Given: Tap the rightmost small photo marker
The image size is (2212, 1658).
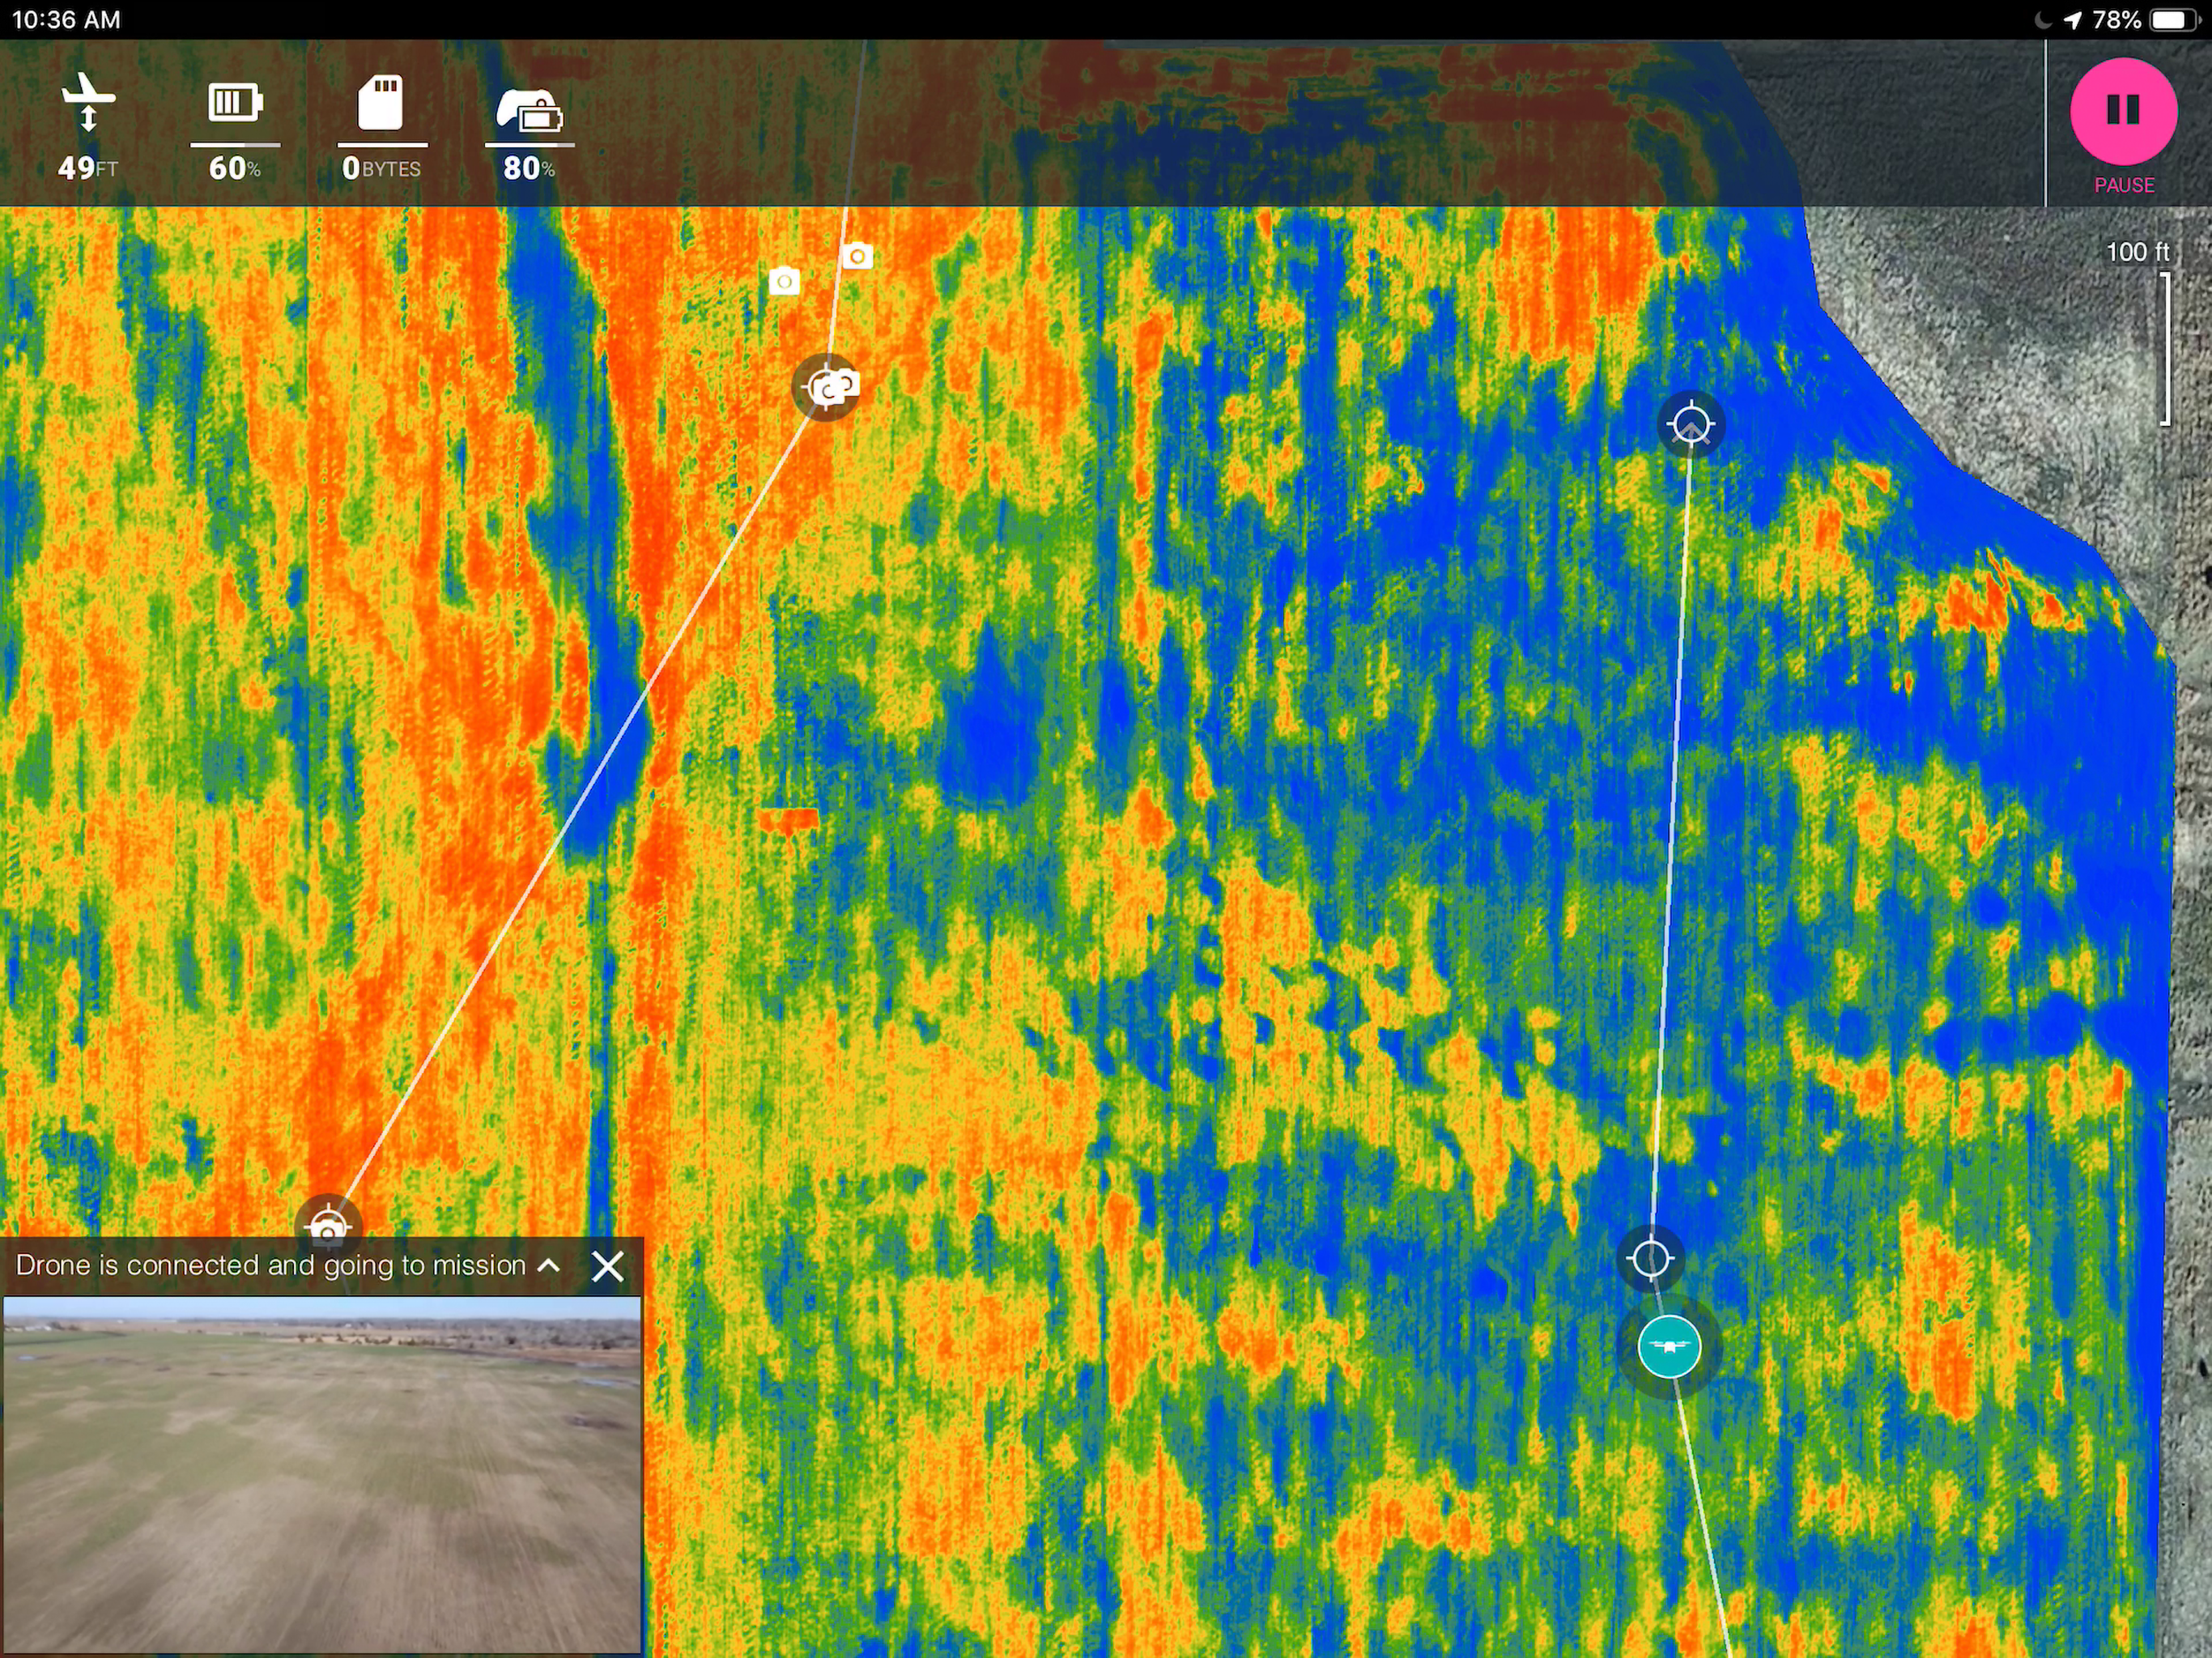Looking at the screenshot, I should pyautogui.click(x=857, y=257).
